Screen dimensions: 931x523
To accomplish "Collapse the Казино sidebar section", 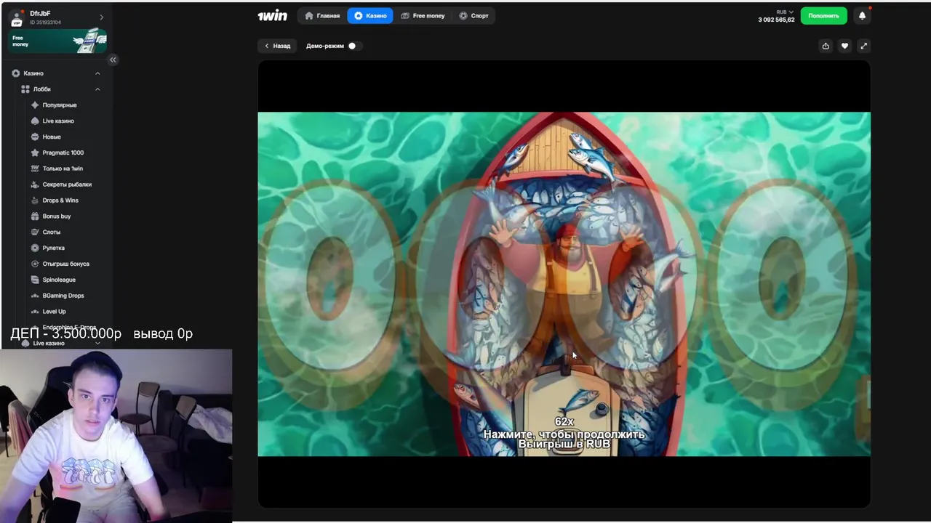I will tap(97, 73).
